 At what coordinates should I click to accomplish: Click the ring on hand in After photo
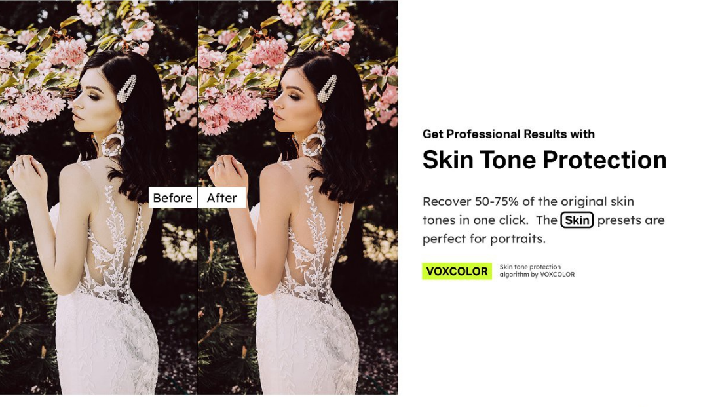click(220, 165)
